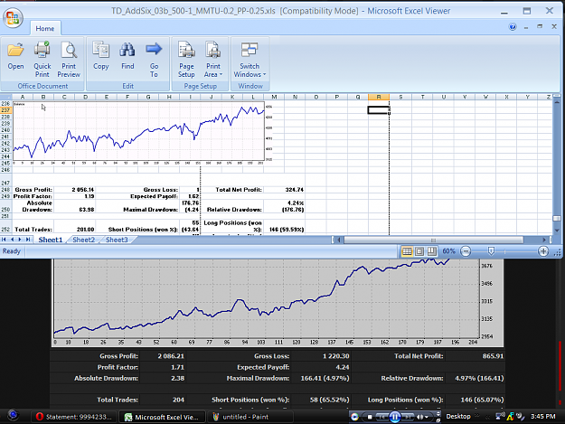Click Expected Payoff 4.24 in Statement

coord(343,367)
